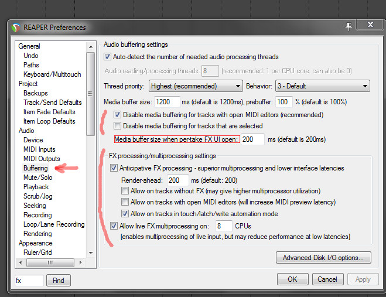Open Playback preferences page
Screen dimensions: 386x297
click(36, 187)
